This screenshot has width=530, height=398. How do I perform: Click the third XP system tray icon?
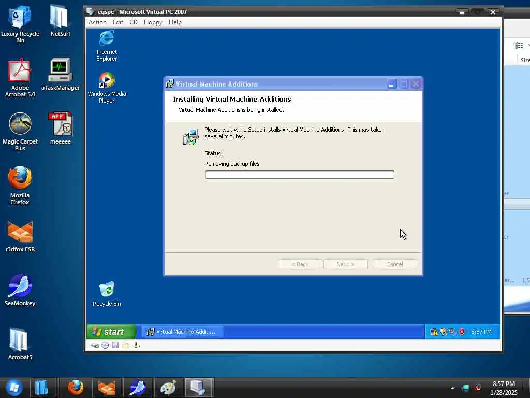452,332
